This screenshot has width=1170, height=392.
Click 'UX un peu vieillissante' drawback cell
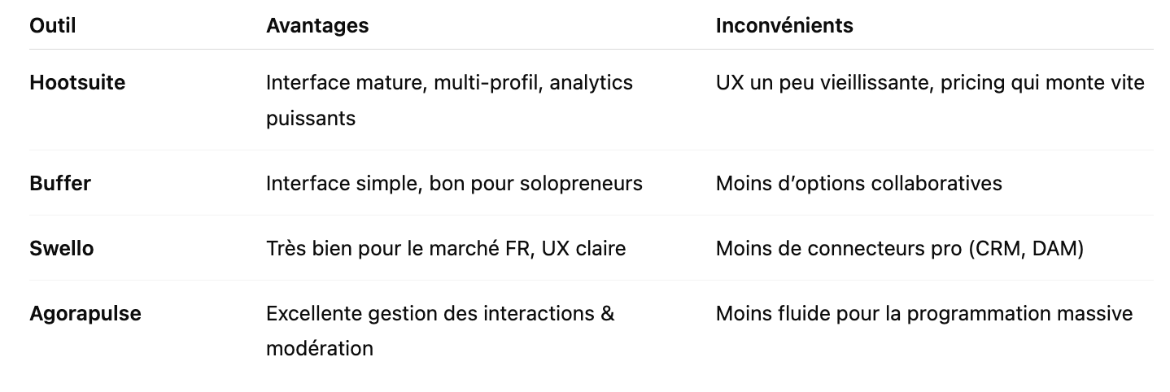click(930, 82)
